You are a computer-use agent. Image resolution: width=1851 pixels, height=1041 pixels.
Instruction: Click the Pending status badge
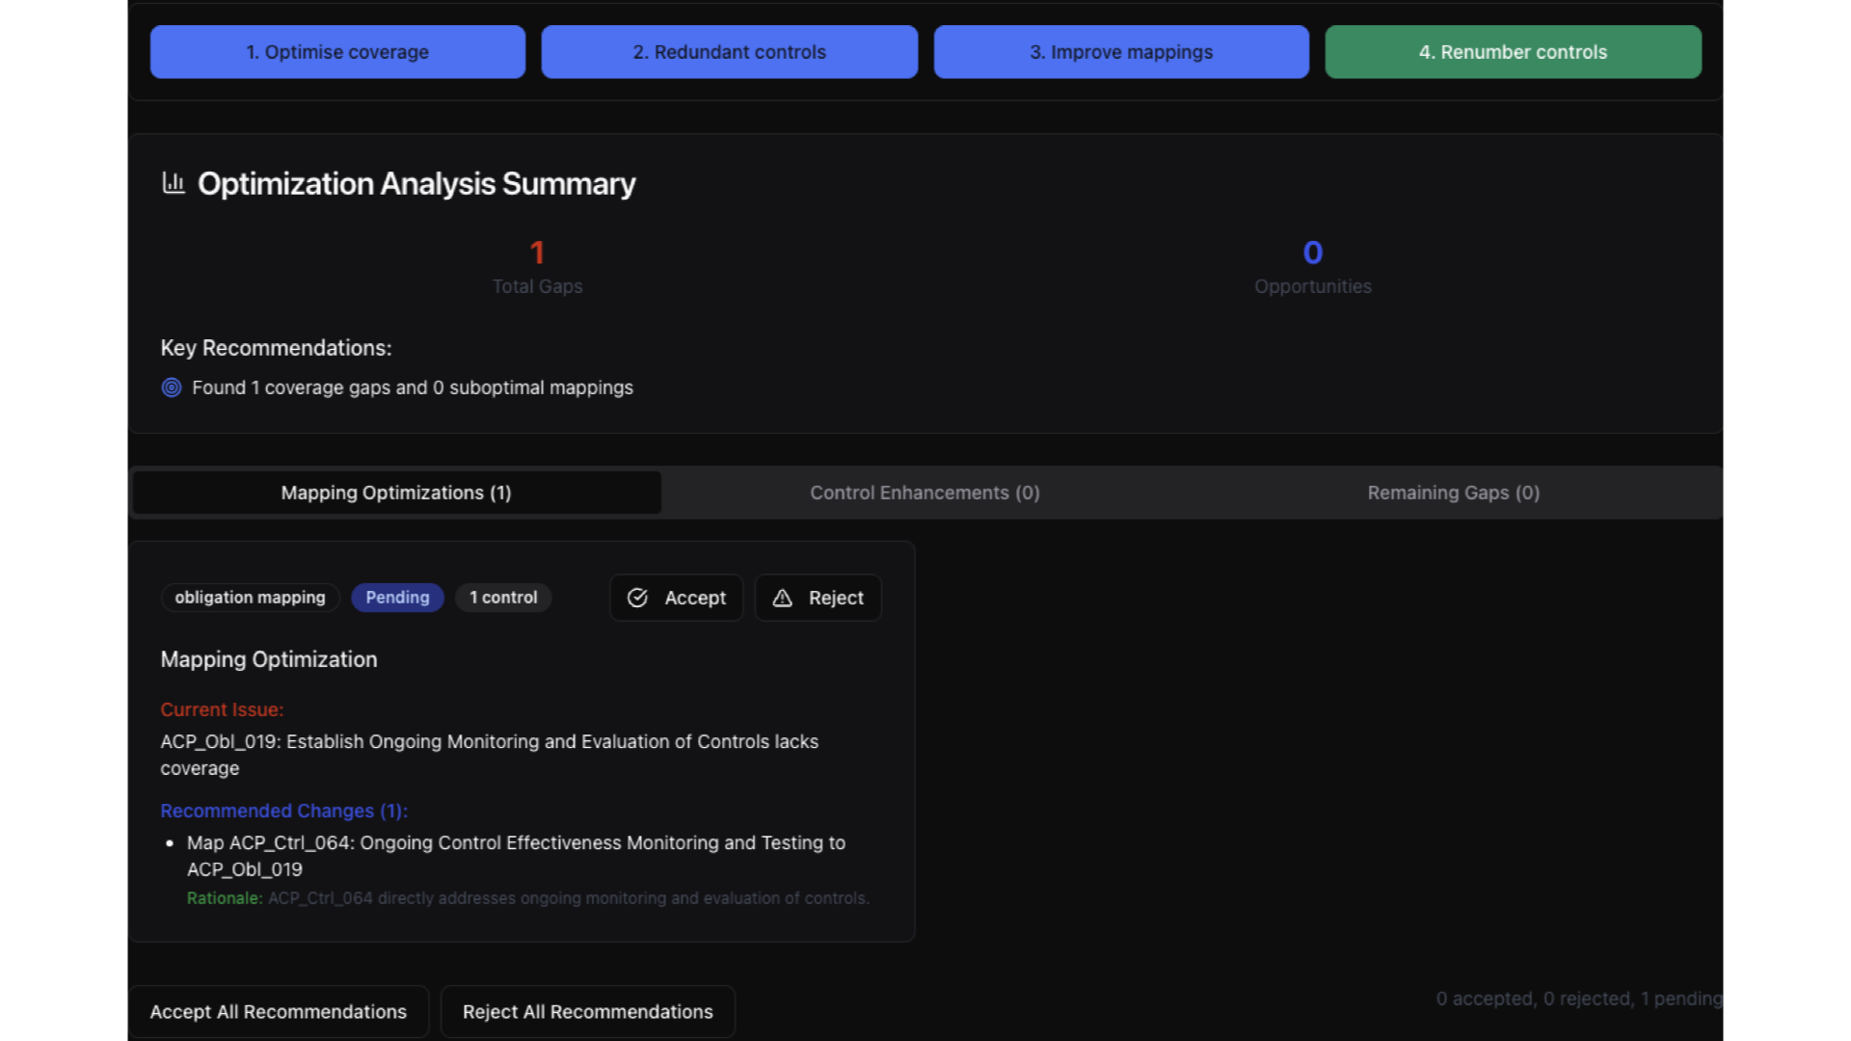coord(397,598)
